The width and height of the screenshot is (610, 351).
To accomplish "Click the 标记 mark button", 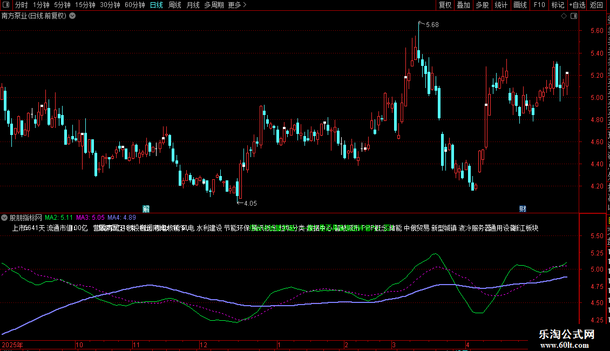I will (558, 5).
